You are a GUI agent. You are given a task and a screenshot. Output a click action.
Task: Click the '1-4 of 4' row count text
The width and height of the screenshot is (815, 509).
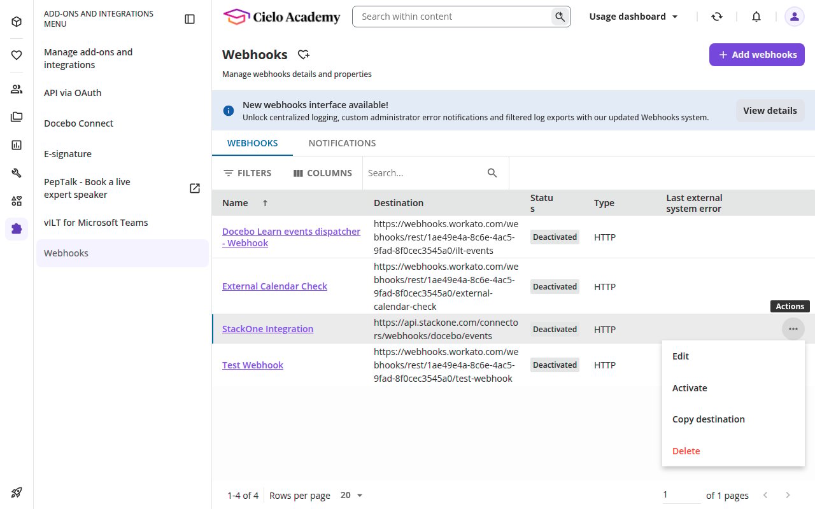[243, 495]
